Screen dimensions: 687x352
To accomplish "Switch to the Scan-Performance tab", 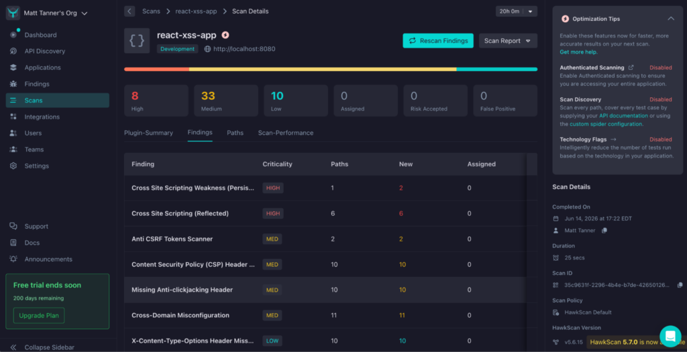I will point(286,133).
